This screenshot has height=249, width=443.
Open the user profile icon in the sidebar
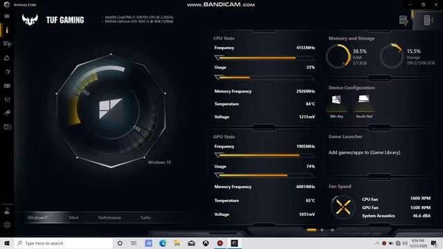(7, 211)
